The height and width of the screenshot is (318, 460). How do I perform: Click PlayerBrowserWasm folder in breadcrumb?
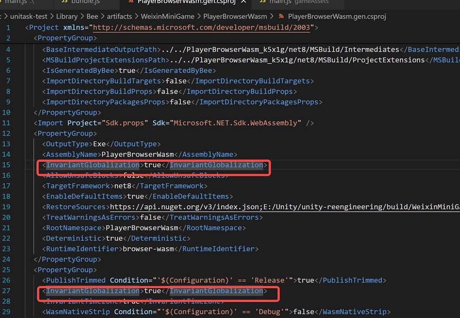tap(235, 16)
